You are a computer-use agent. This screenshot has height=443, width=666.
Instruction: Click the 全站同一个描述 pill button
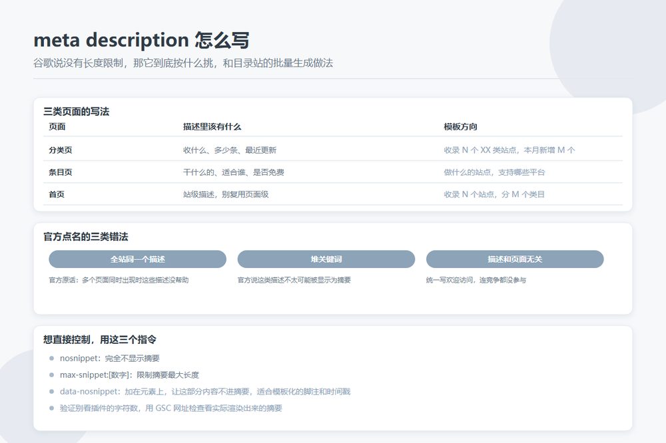[137, 259]
